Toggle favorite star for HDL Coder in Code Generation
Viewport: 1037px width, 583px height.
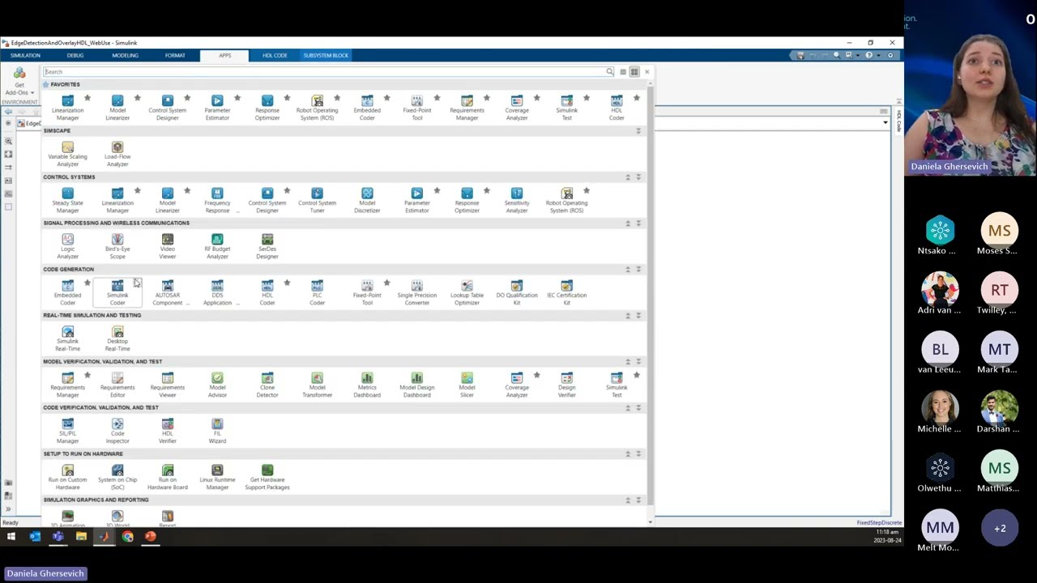287,283
